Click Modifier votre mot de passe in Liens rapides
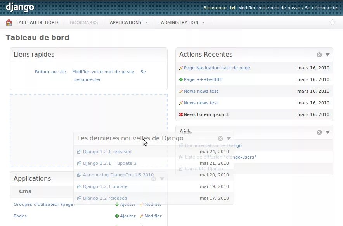Screen dimensions: 343x226 coord(103,72)
